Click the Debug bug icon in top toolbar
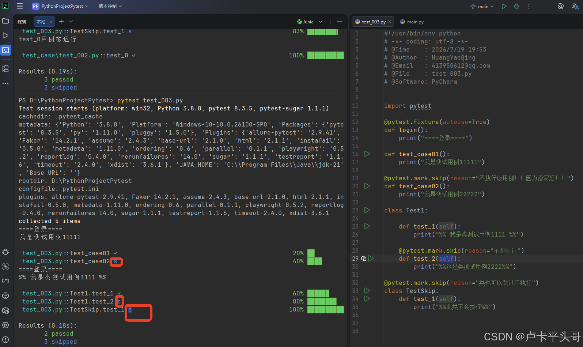Image resolution: width=583 pixels, height=347 pixels. coord(516,6)
